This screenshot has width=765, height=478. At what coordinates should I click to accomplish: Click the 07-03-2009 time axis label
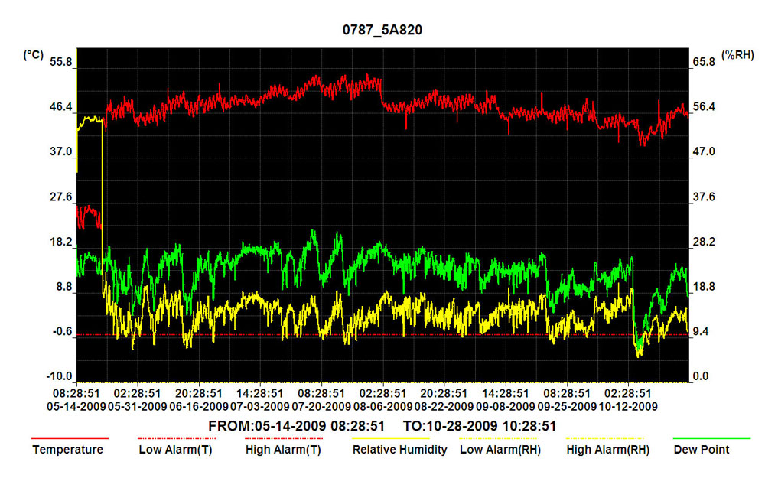260,406
